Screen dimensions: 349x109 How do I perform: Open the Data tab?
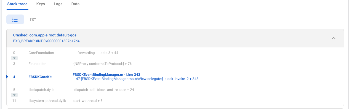[x=75, y=4]
